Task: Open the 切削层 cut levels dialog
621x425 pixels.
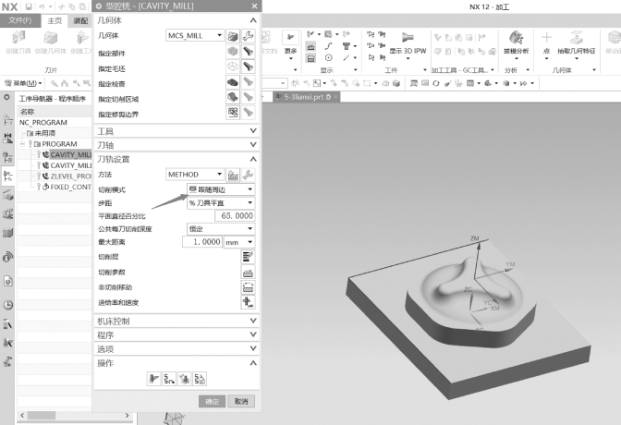Action: point(248,256)
